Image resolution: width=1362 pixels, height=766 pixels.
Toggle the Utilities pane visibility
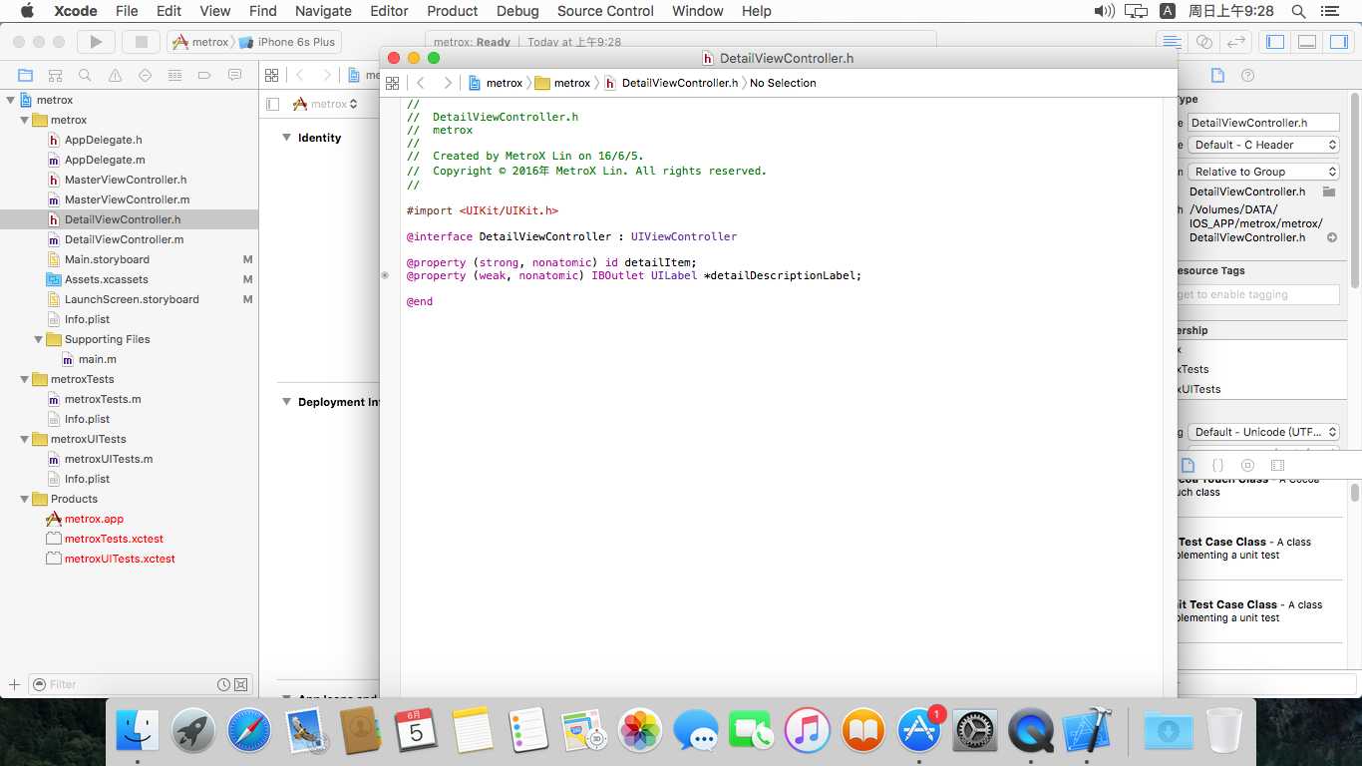tap(1338, 42)
